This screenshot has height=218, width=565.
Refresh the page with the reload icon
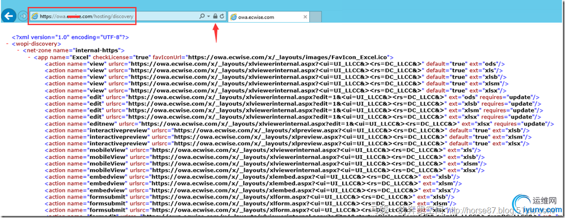pos(222,16)
